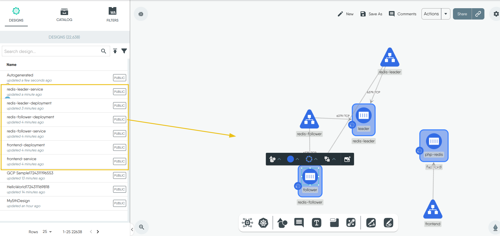Click the Share button
The height and width of the screenshot is (236, 500).
pyautogui.click(x=462, y=14)
